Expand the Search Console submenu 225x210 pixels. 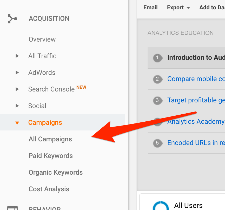click(x=17, y=89)
